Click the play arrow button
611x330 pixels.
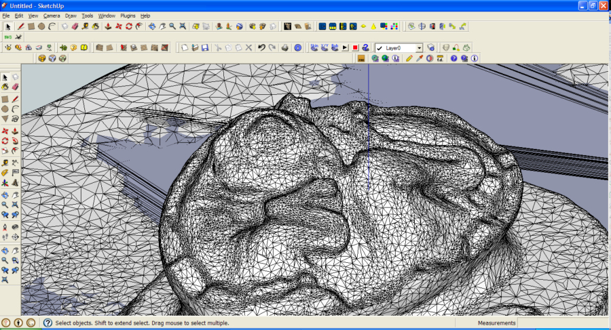click(345, 48)
